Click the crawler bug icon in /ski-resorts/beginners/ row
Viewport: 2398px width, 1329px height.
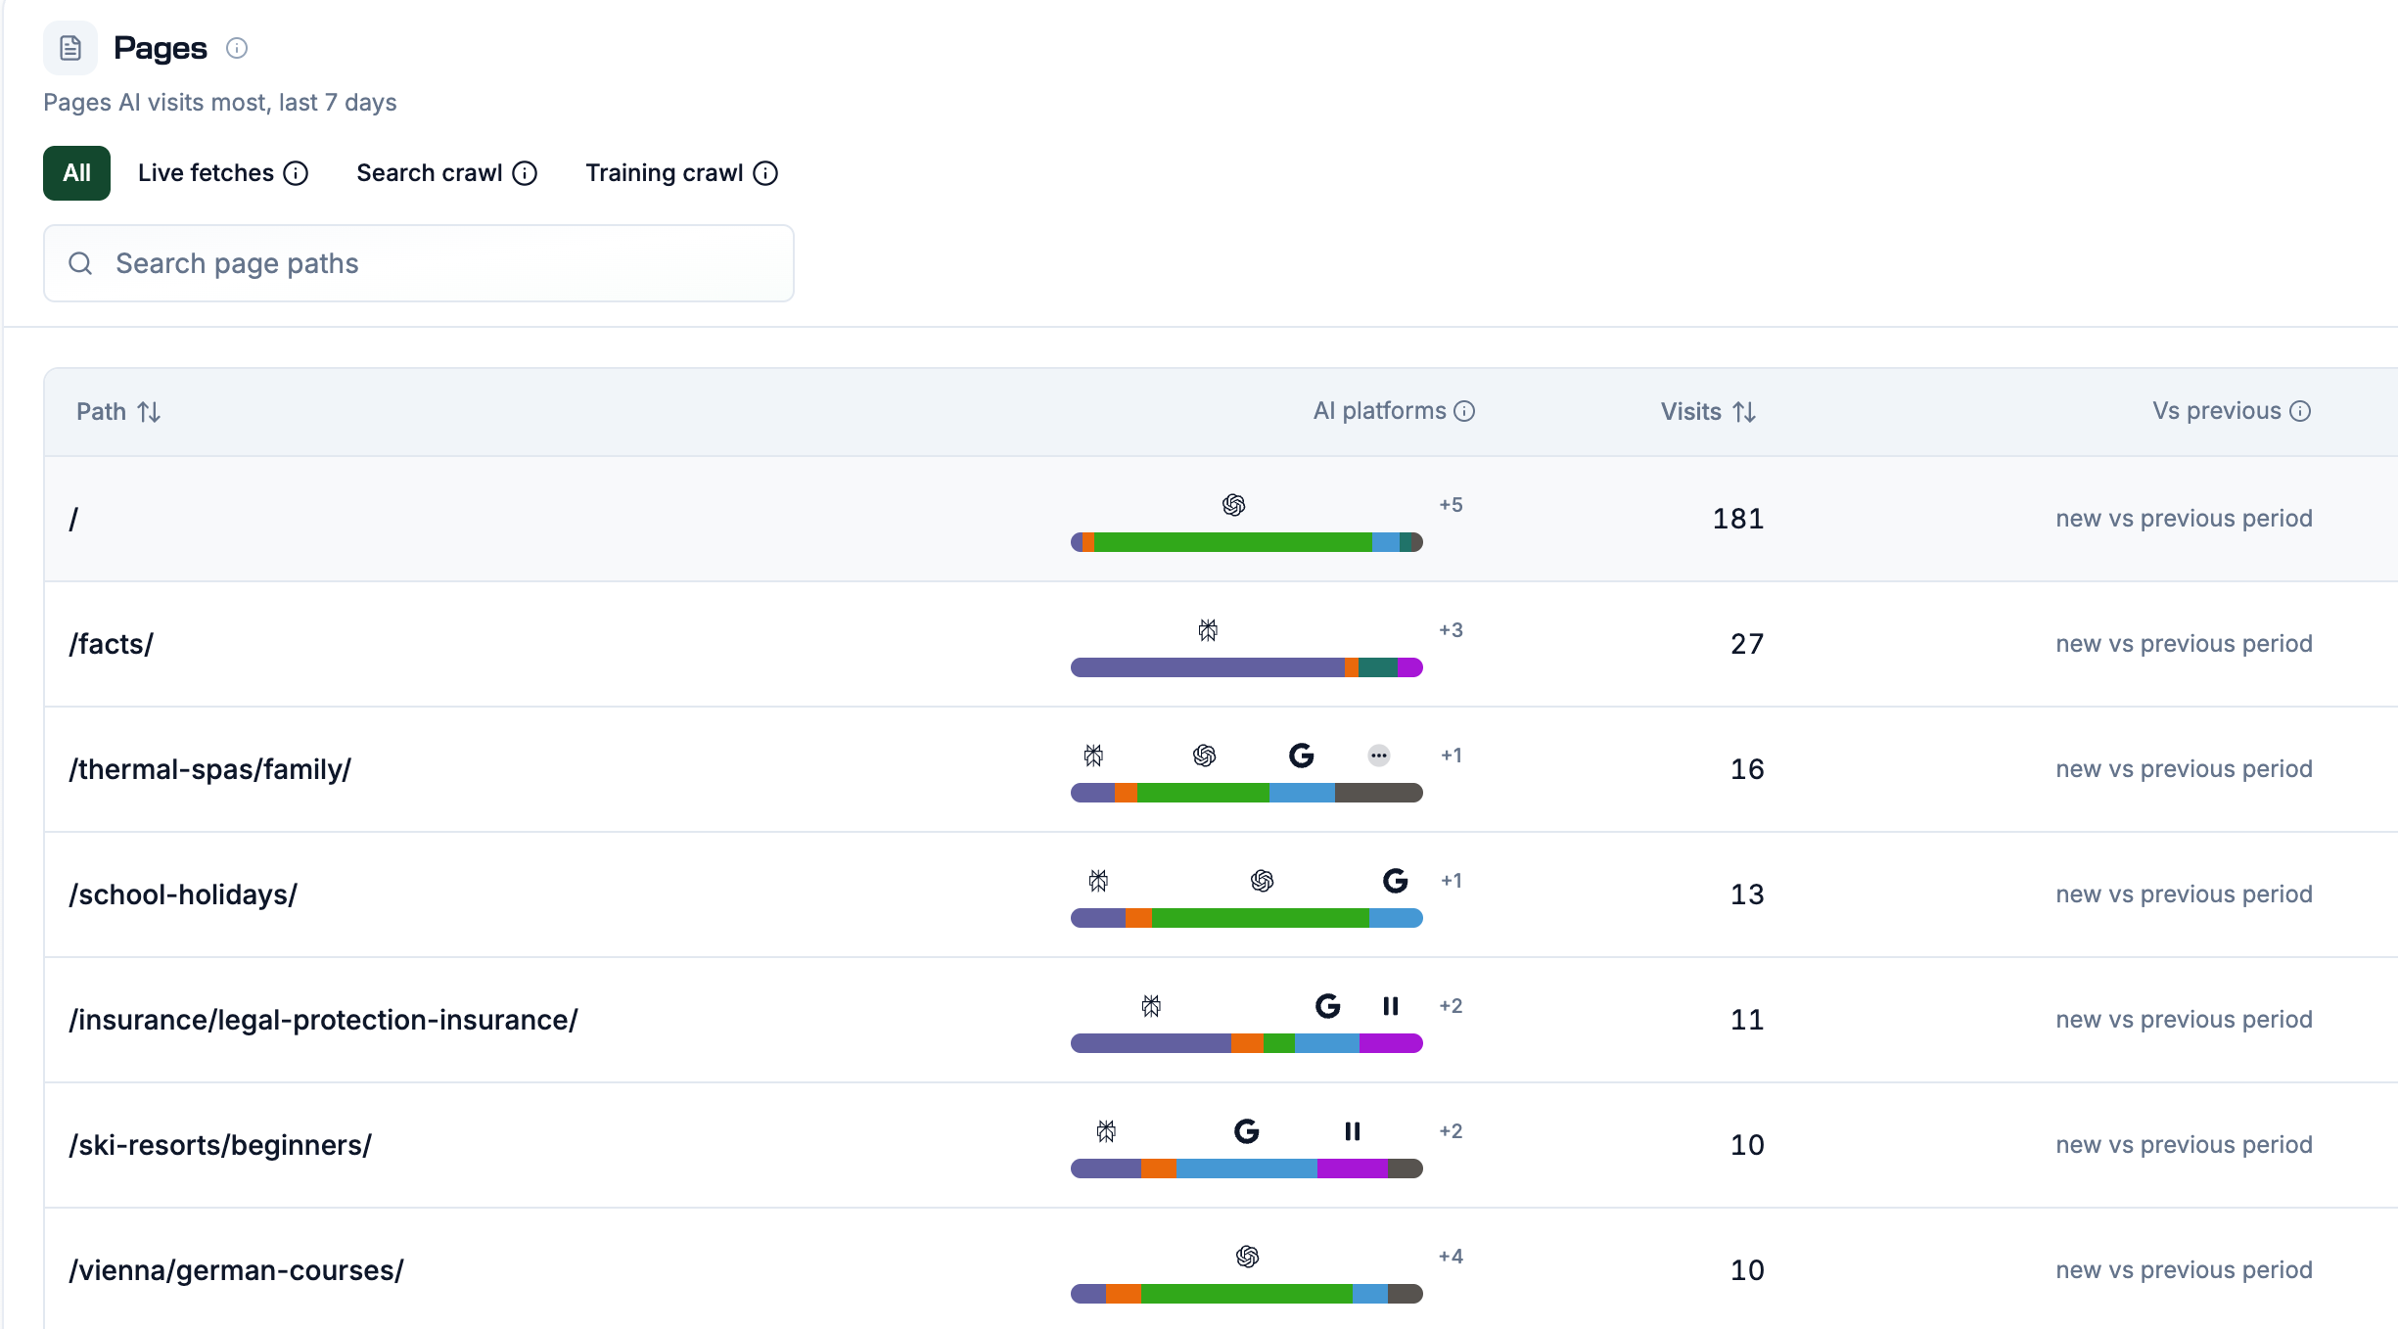click(x=1106, y=1131)
